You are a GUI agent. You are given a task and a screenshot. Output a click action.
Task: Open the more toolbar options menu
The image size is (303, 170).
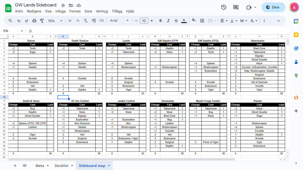tap(264, 21)
